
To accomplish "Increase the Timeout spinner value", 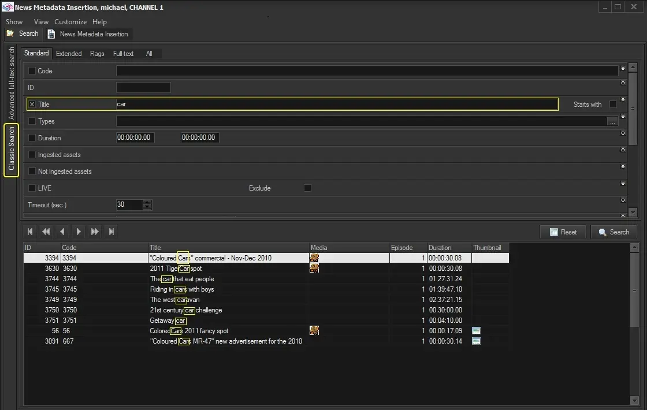I will [x=147, y=202].
